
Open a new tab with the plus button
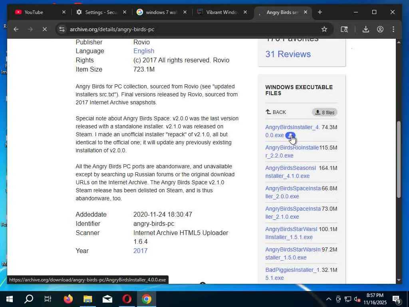pos(320,12)
